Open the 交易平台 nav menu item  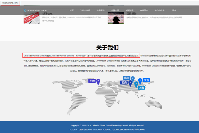(x=100, y=10)
